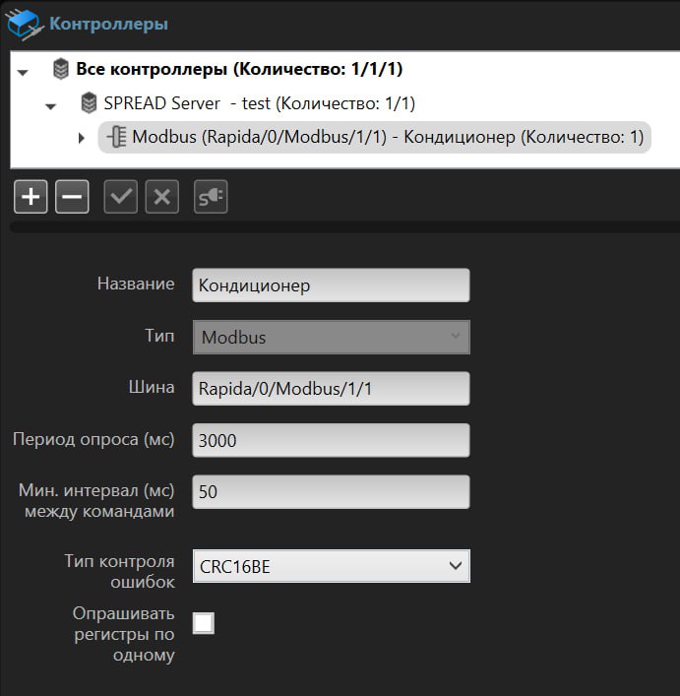Expand the Modbus Кондиционер tree node
680x696 pixels.
click(x=81, y=138)
